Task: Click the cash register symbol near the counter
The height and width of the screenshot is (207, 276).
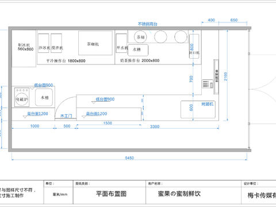Action: coord(208,84)
